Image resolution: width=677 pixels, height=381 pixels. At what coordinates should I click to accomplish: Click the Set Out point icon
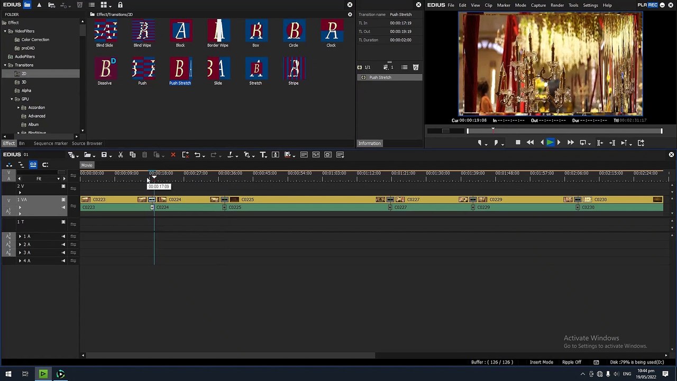[x=496, y=142]
